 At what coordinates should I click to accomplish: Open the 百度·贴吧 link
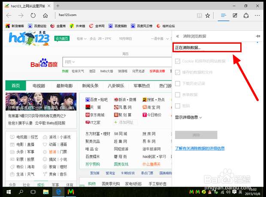97,100
